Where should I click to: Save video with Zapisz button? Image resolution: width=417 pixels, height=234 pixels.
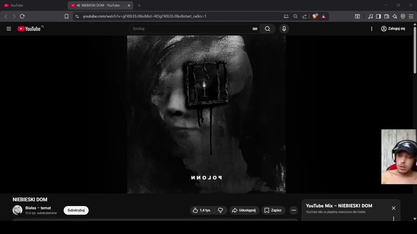[x=273, y=210]
